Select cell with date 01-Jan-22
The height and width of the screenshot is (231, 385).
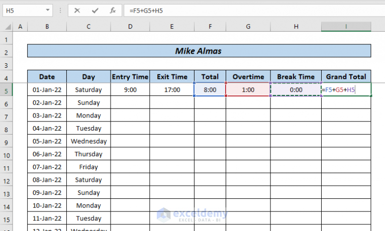(x=47, y=89)
